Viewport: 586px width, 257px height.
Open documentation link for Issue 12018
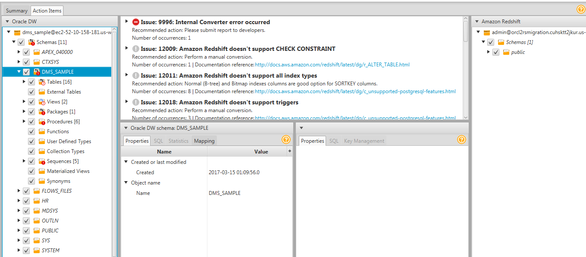[x=355, y=118]
